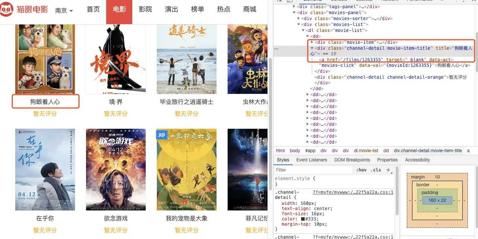Image resolution: width=478 pixels, height=239 pixels.
Task: Open the #333 color swatch picker
Action: [303, 219]
